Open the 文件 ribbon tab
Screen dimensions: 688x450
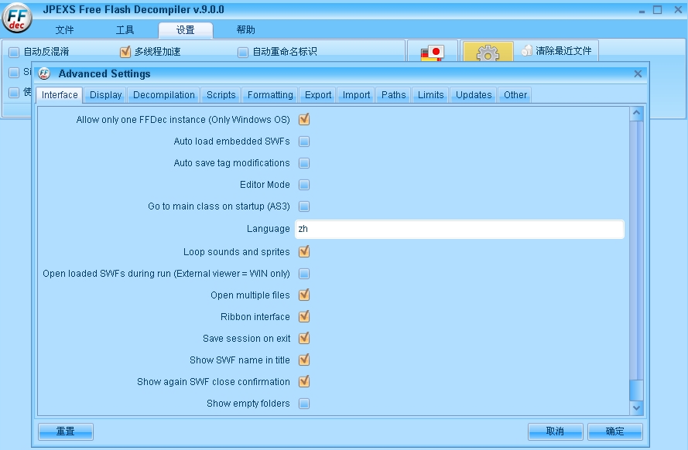click(64, 30)
